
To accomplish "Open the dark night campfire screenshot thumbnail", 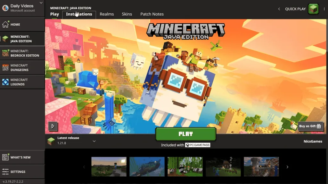I will pyautogui.click(x=223, y=167).
